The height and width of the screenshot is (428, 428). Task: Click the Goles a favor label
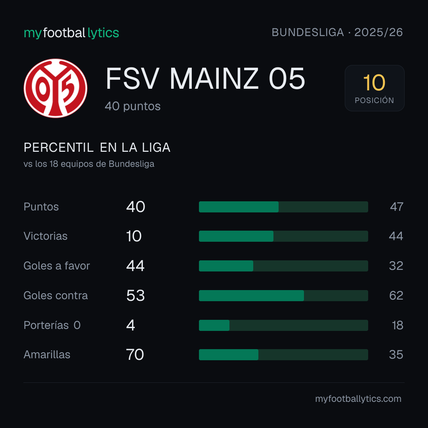(57, 266)
